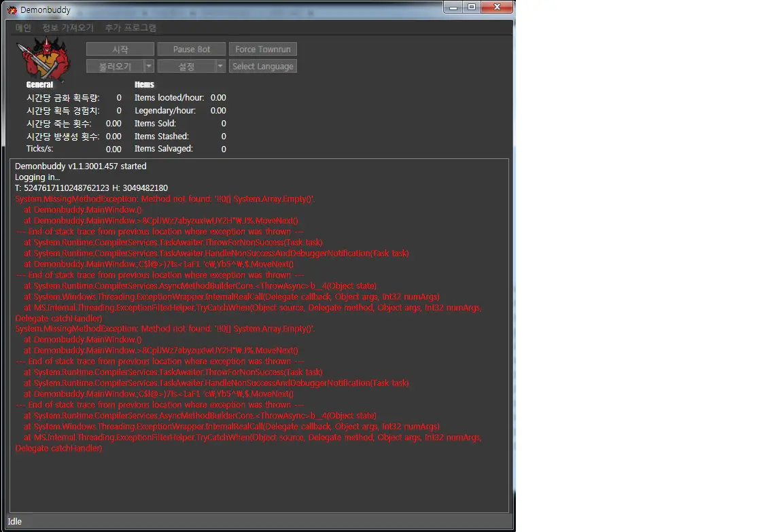783x532 pixels.
Task: Maximize the Demonbuddy window
Action: click(472, 7)
